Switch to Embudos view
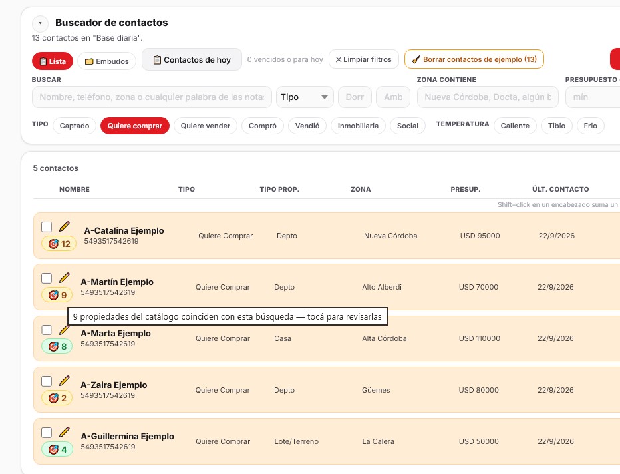This screenshot has width=620, height=474. pyautogui.click(x=106, y=61)
